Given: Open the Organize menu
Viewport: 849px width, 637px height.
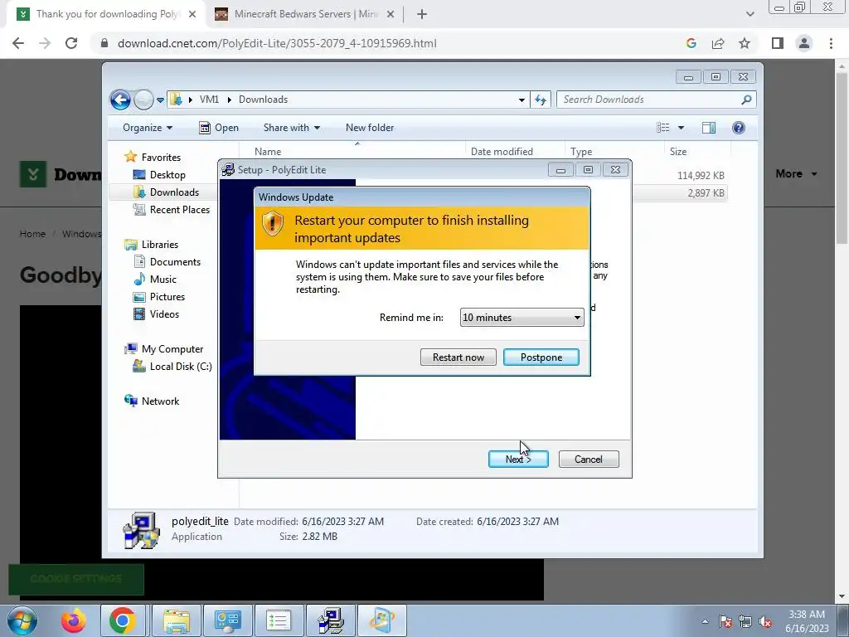Looking at the screenshot, I should [x=148, y=128].
